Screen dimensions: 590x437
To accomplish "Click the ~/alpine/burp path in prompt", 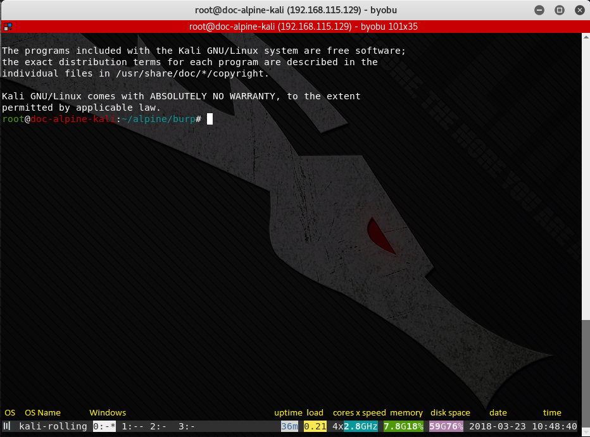I will click(158, 119).
